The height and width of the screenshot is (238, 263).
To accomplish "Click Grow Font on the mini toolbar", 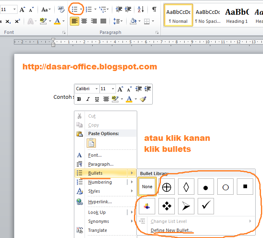I will [x=120, y=89].
